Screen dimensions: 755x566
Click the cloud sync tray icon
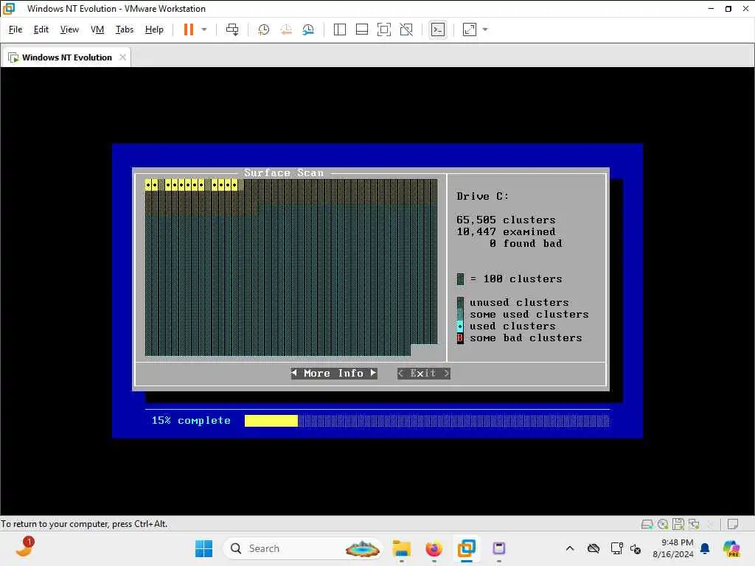(x=594, y=548)
